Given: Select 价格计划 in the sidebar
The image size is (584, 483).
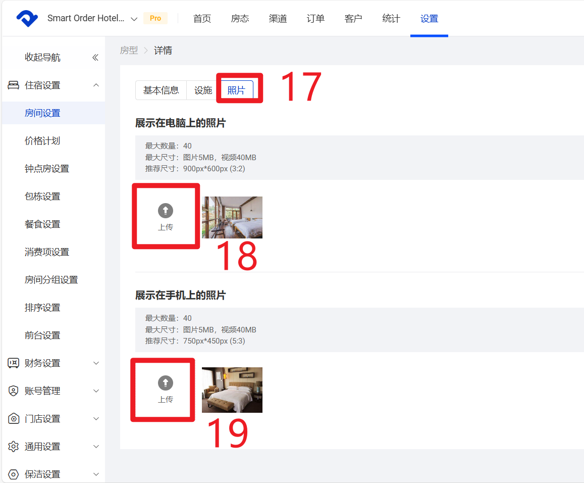Looking at the screenshot, I should [x=42, y=141].
